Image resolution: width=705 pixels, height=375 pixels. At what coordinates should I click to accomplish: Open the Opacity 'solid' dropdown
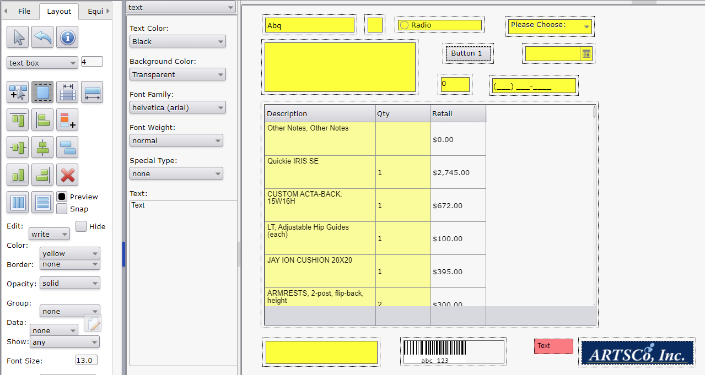70,283
